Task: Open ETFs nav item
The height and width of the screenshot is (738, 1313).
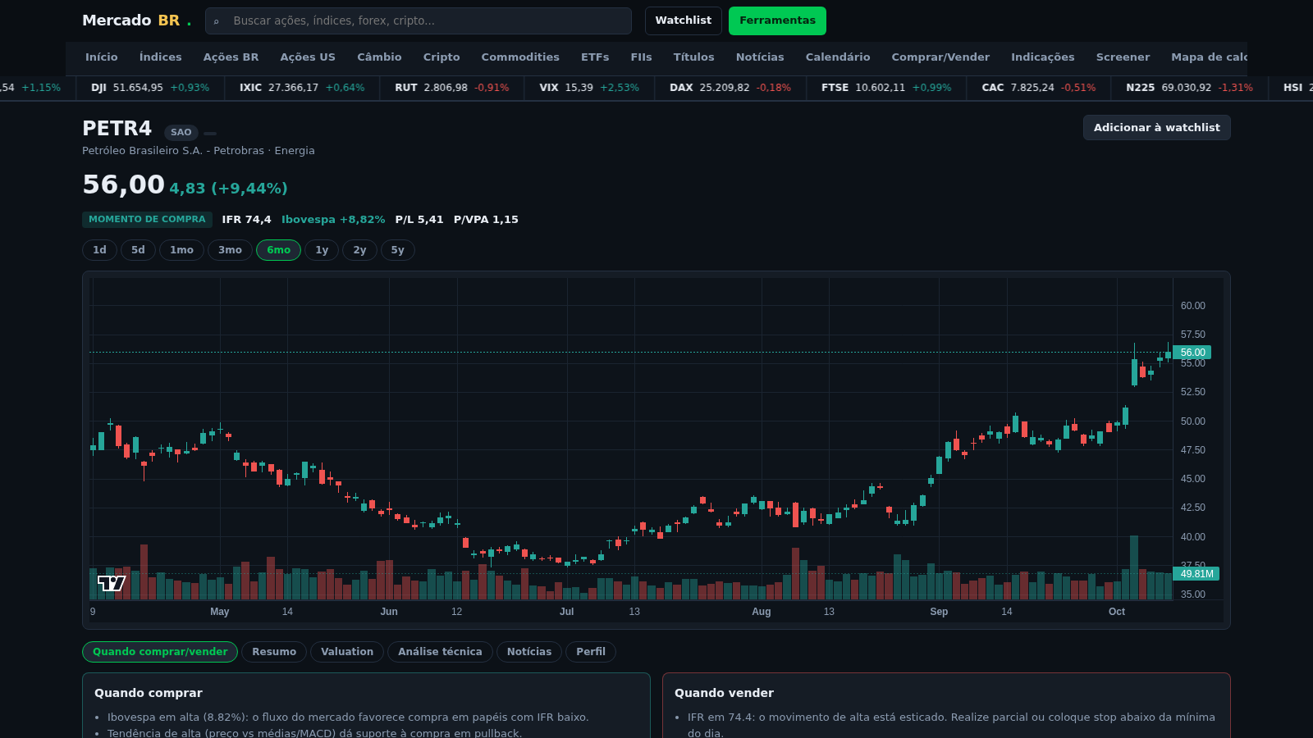Action: [x=595, y=57]
